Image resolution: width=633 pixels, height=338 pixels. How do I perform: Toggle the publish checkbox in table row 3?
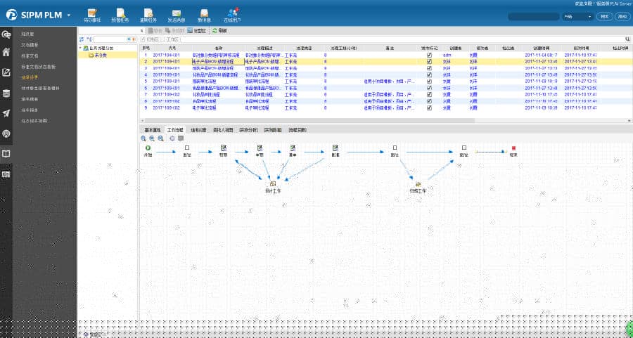tap(430, 68)
